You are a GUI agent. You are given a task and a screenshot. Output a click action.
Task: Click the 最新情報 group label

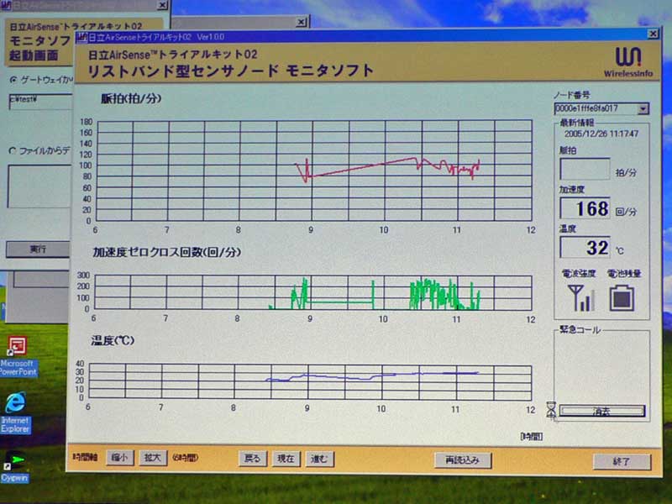[577, 123]
